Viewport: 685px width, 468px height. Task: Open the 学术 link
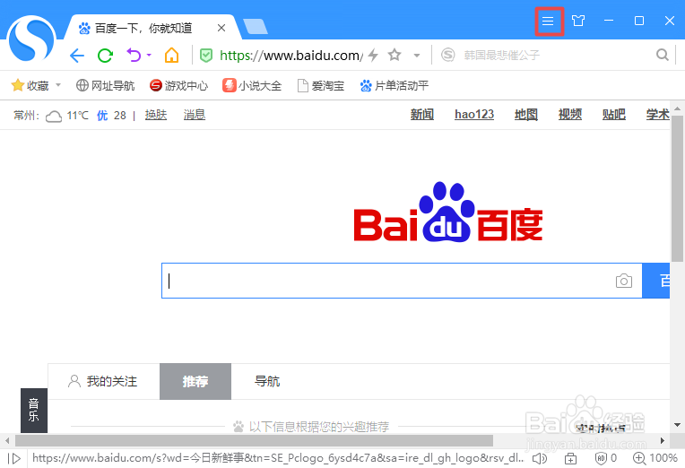tap(657, 115)
